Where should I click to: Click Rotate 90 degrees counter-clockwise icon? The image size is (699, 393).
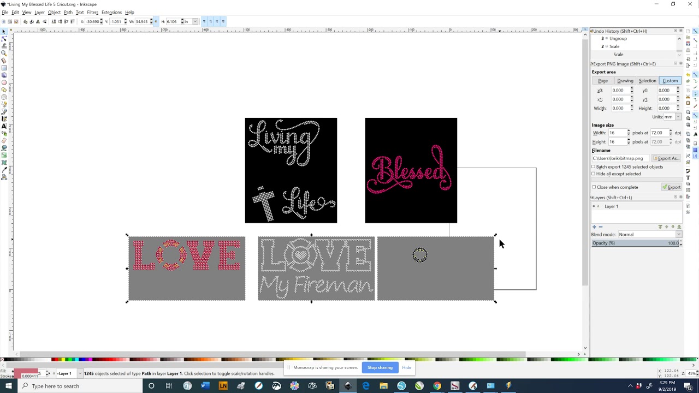(x=25, y=21)
